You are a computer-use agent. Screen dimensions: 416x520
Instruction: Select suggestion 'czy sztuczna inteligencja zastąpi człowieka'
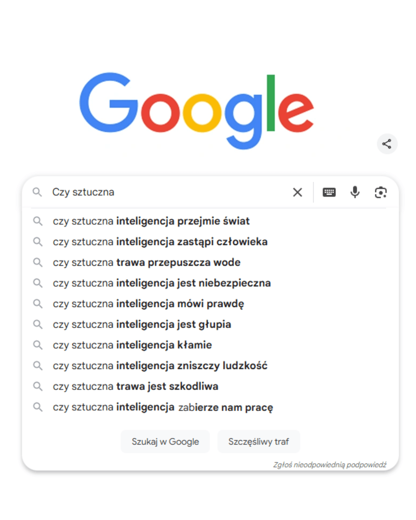coord(161,242)
